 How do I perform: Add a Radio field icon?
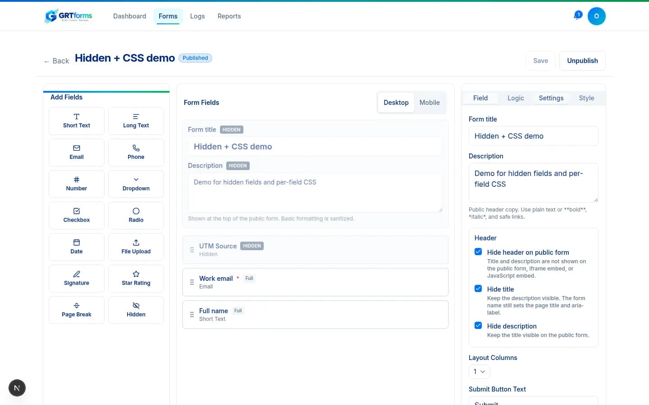[x=136, y=211]
